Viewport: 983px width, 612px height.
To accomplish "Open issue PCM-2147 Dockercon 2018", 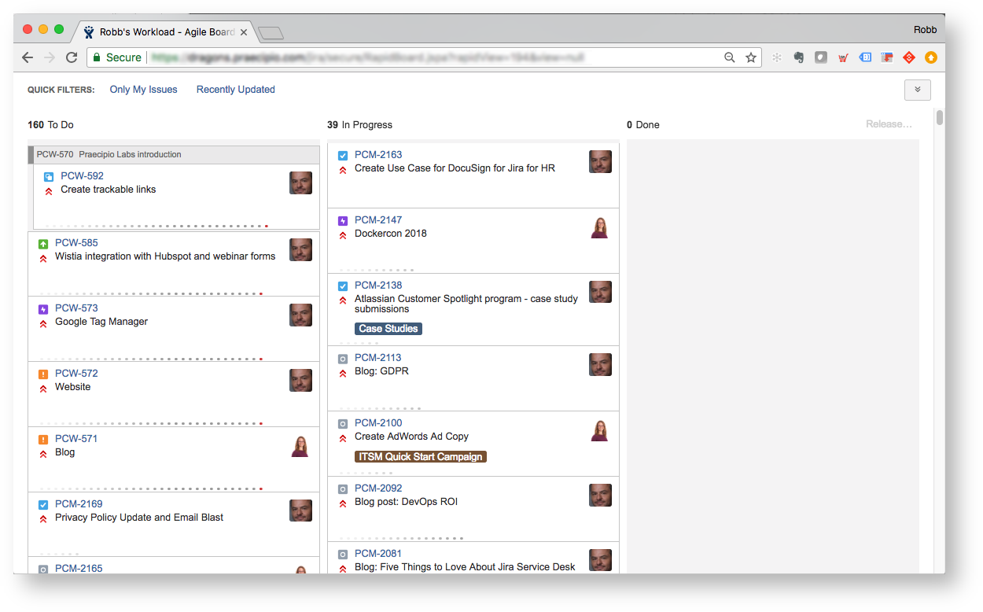I will [x=378, y=220].
